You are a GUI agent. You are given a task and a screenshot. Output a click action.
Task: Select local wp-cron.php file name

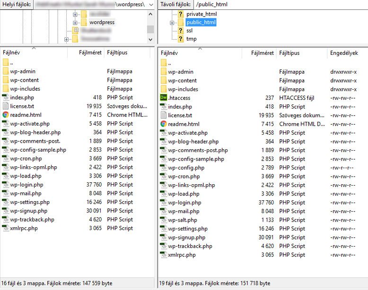coord(26,159)
